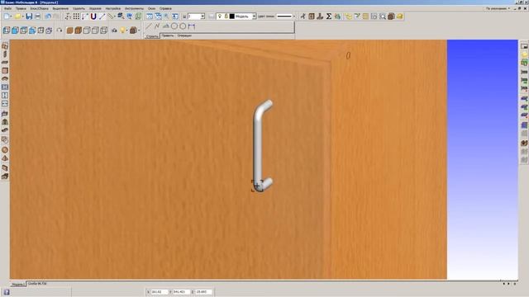Screen dimensions: 529x297
Task: Select the wireframe cube render mode
Action: click(87, 31)
